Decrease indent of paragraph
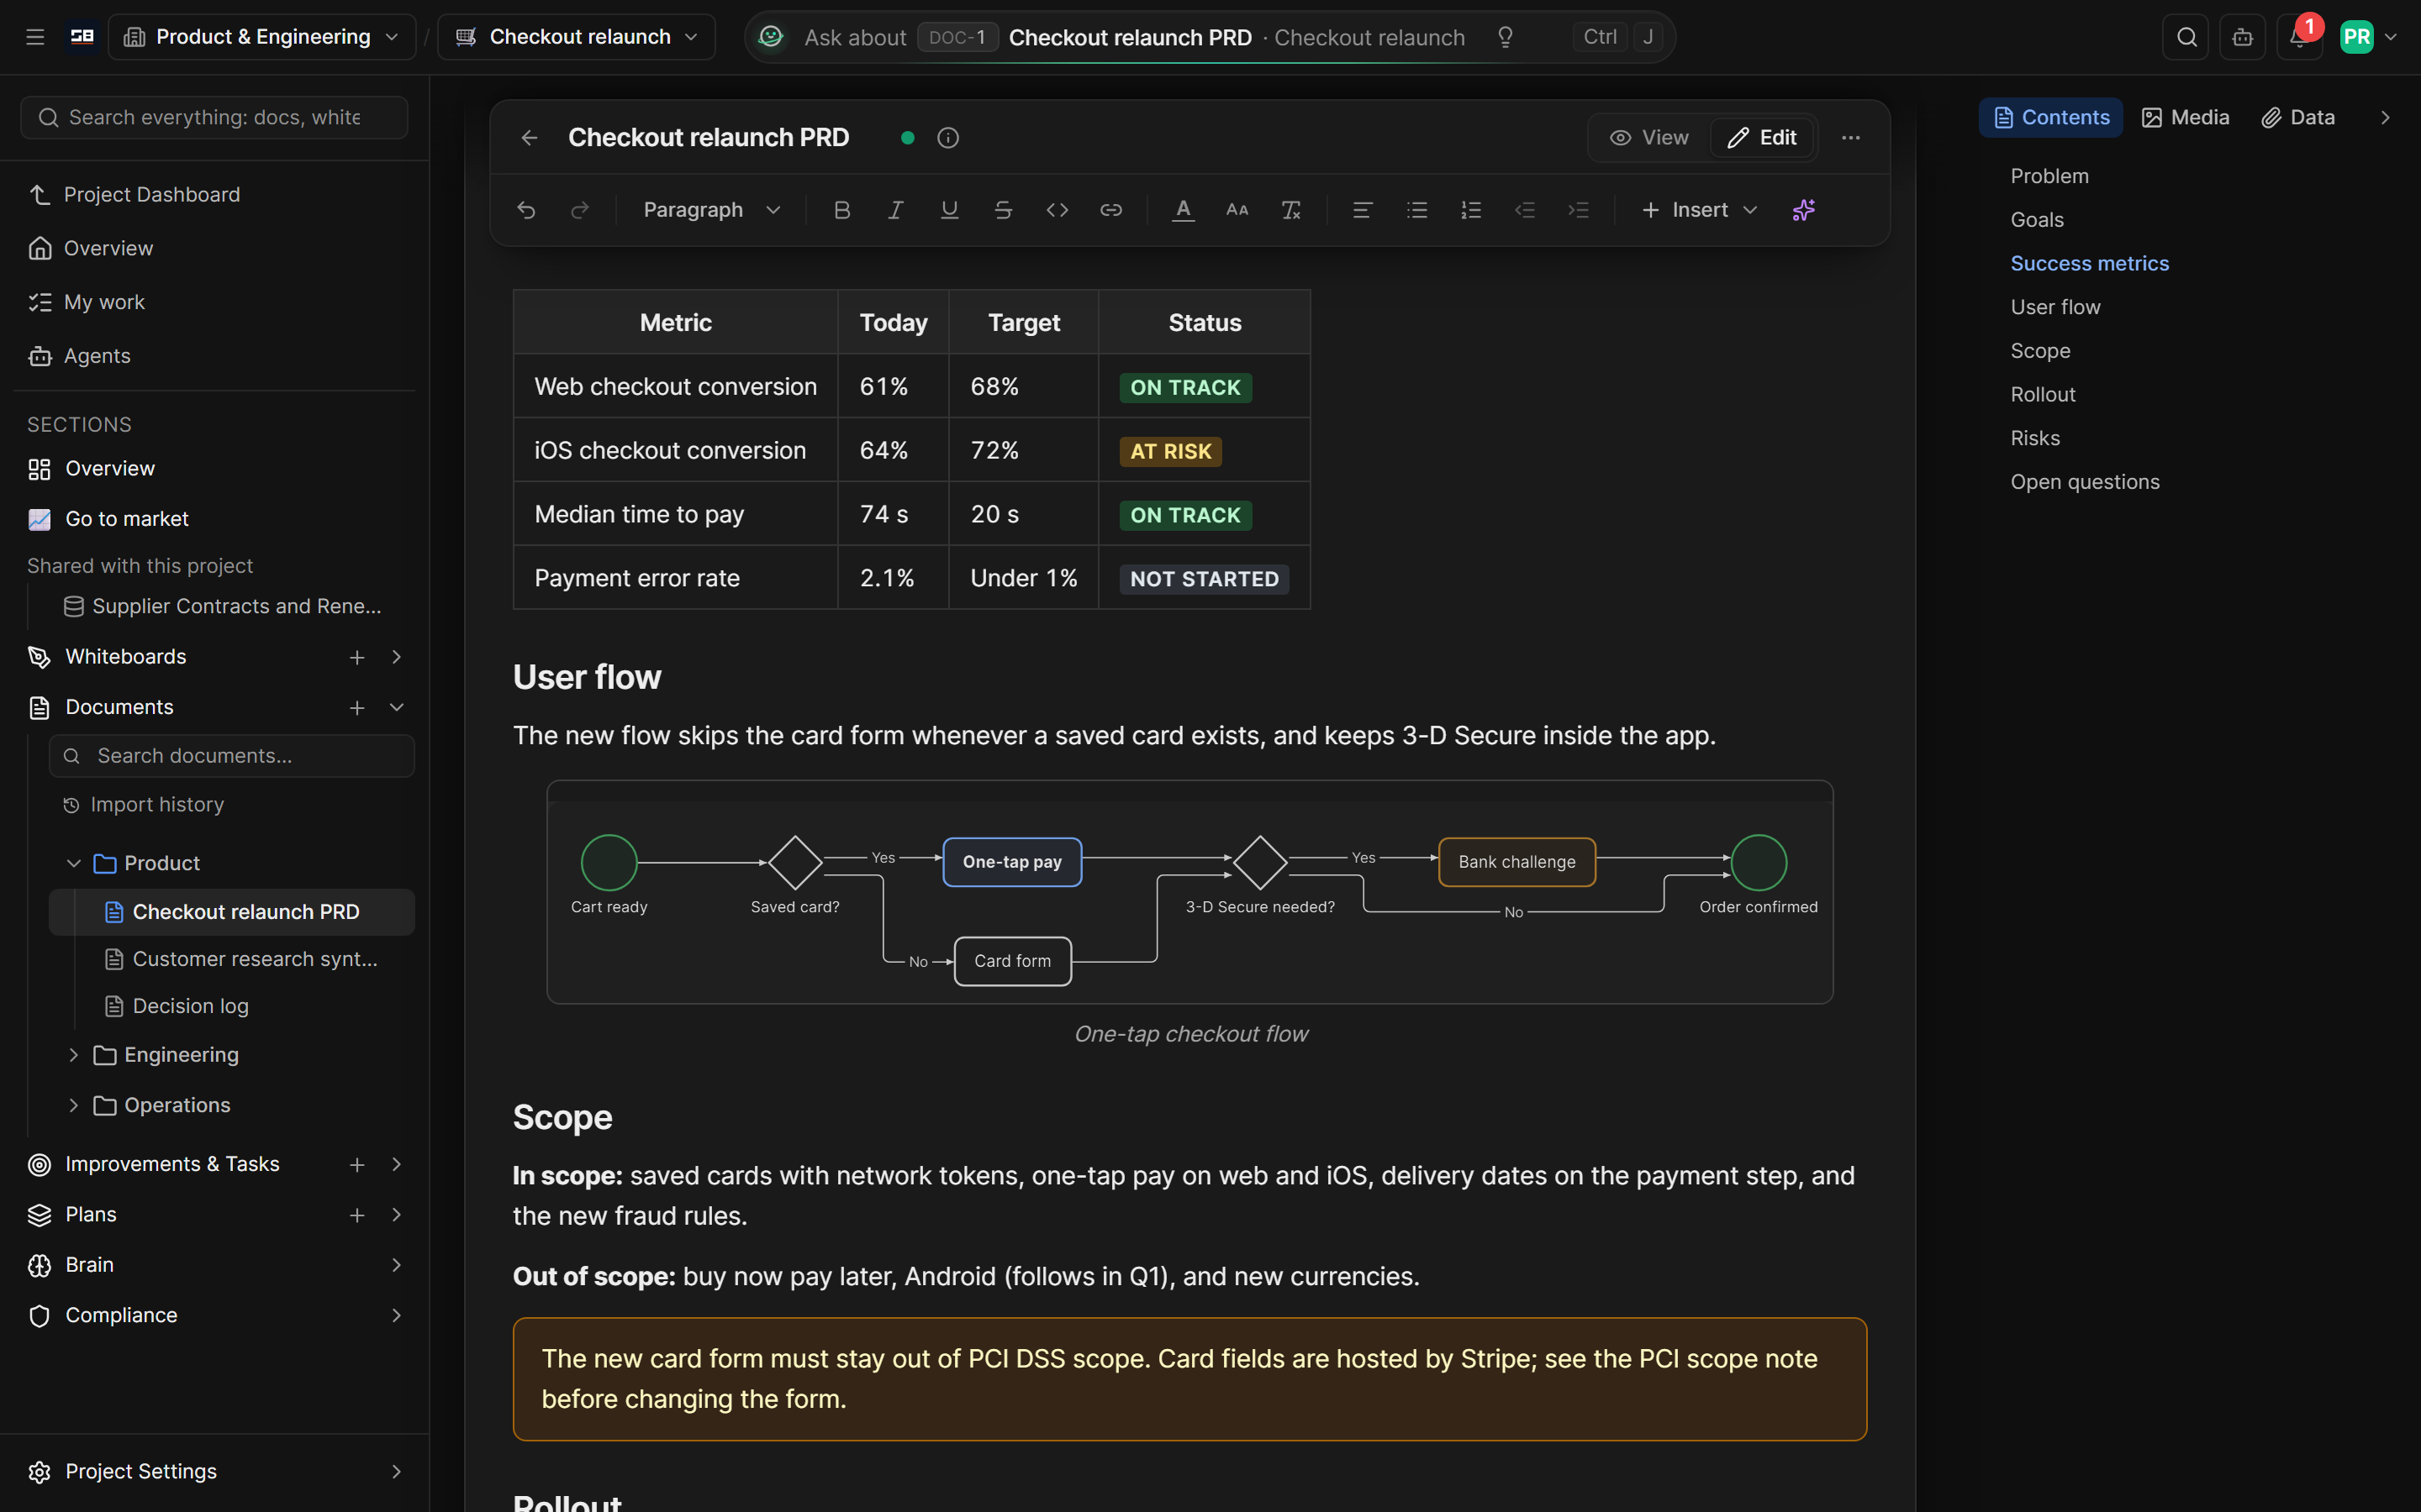Image resolution: width=2421 pixels, height=1512 pixels. click(x=1525, y=210)
